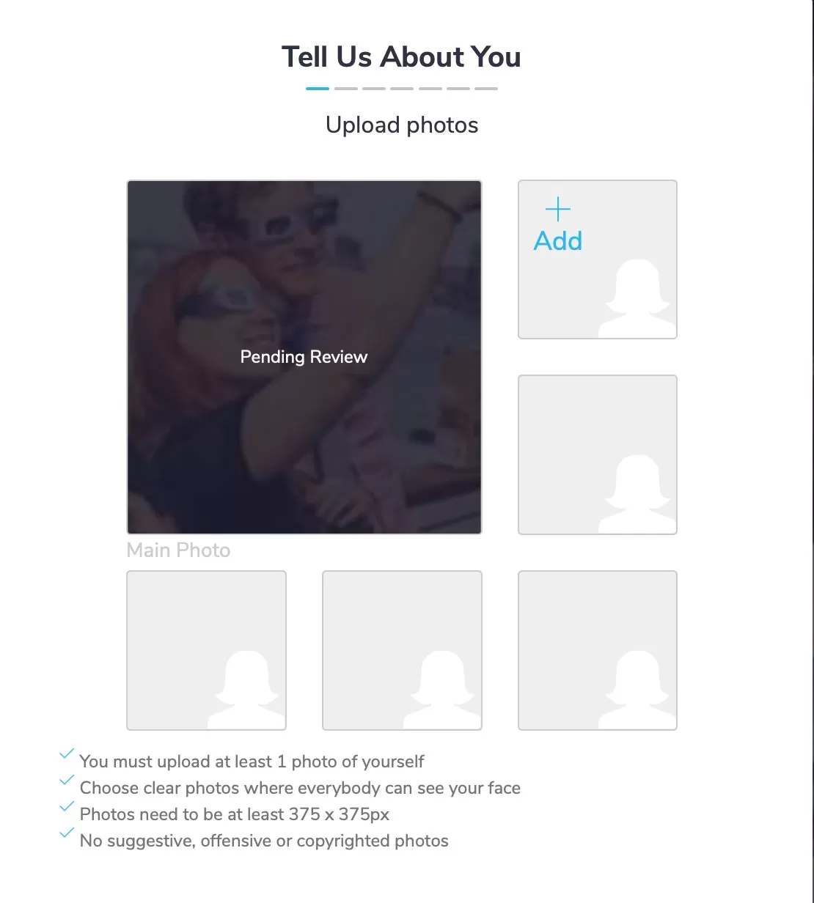Select the active blue progress step indicator
This screenshot has height=903, width=814.
(x=318, y=89)
